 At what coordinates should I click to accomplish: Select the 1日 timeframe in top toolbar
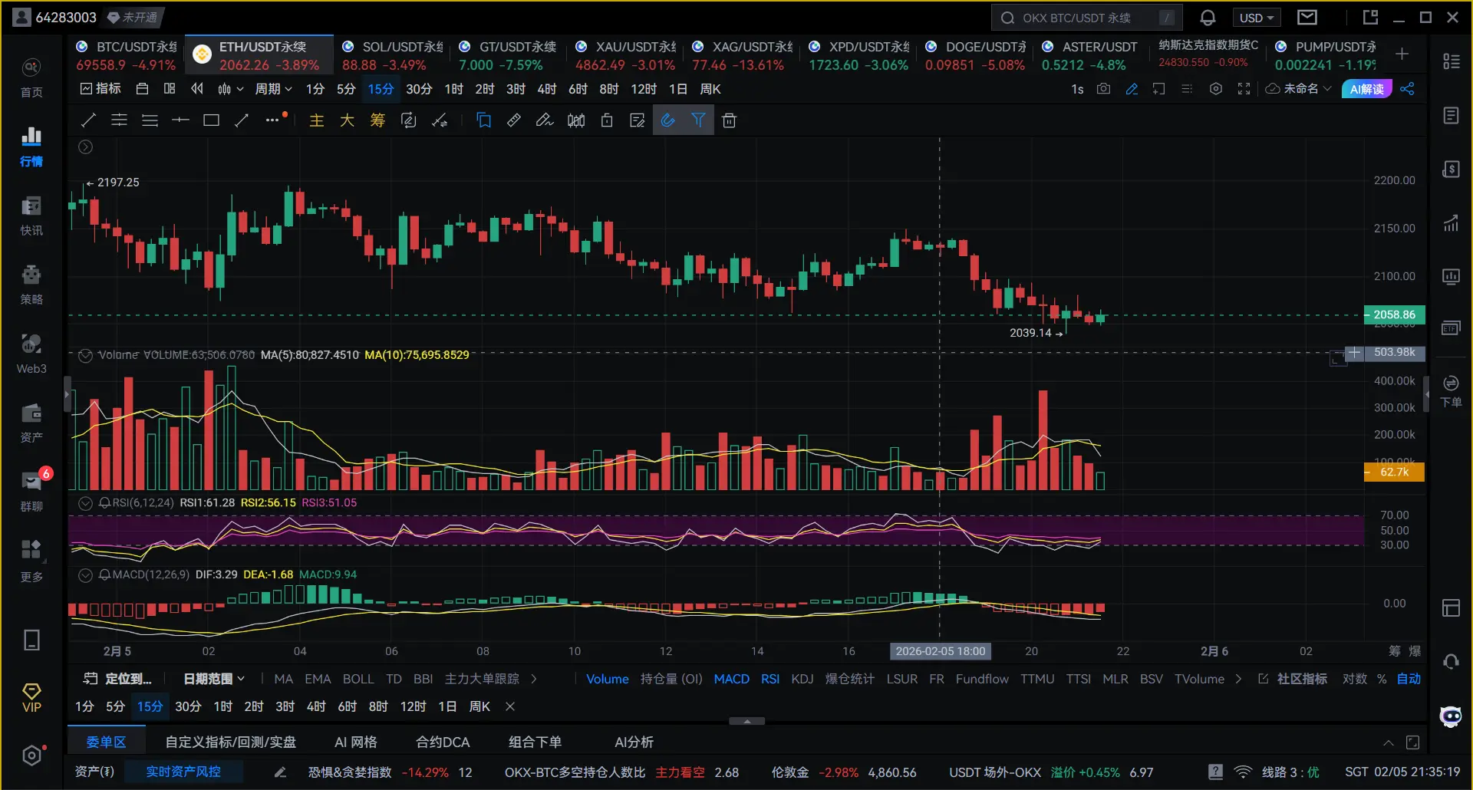point(678,89)
